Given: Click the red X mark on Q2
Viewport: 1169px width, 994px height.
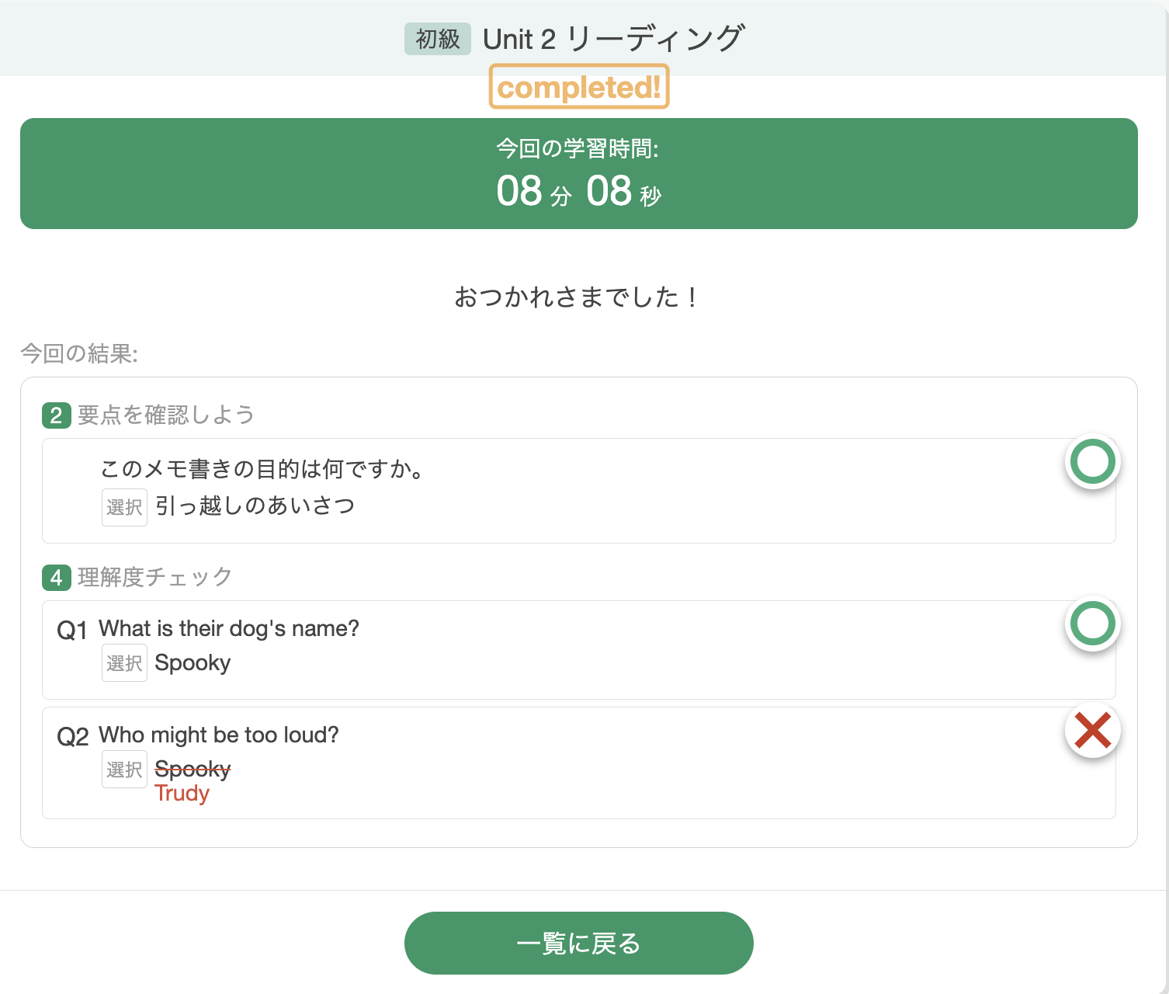Looking at the screenshot, I should [1092, 730].
